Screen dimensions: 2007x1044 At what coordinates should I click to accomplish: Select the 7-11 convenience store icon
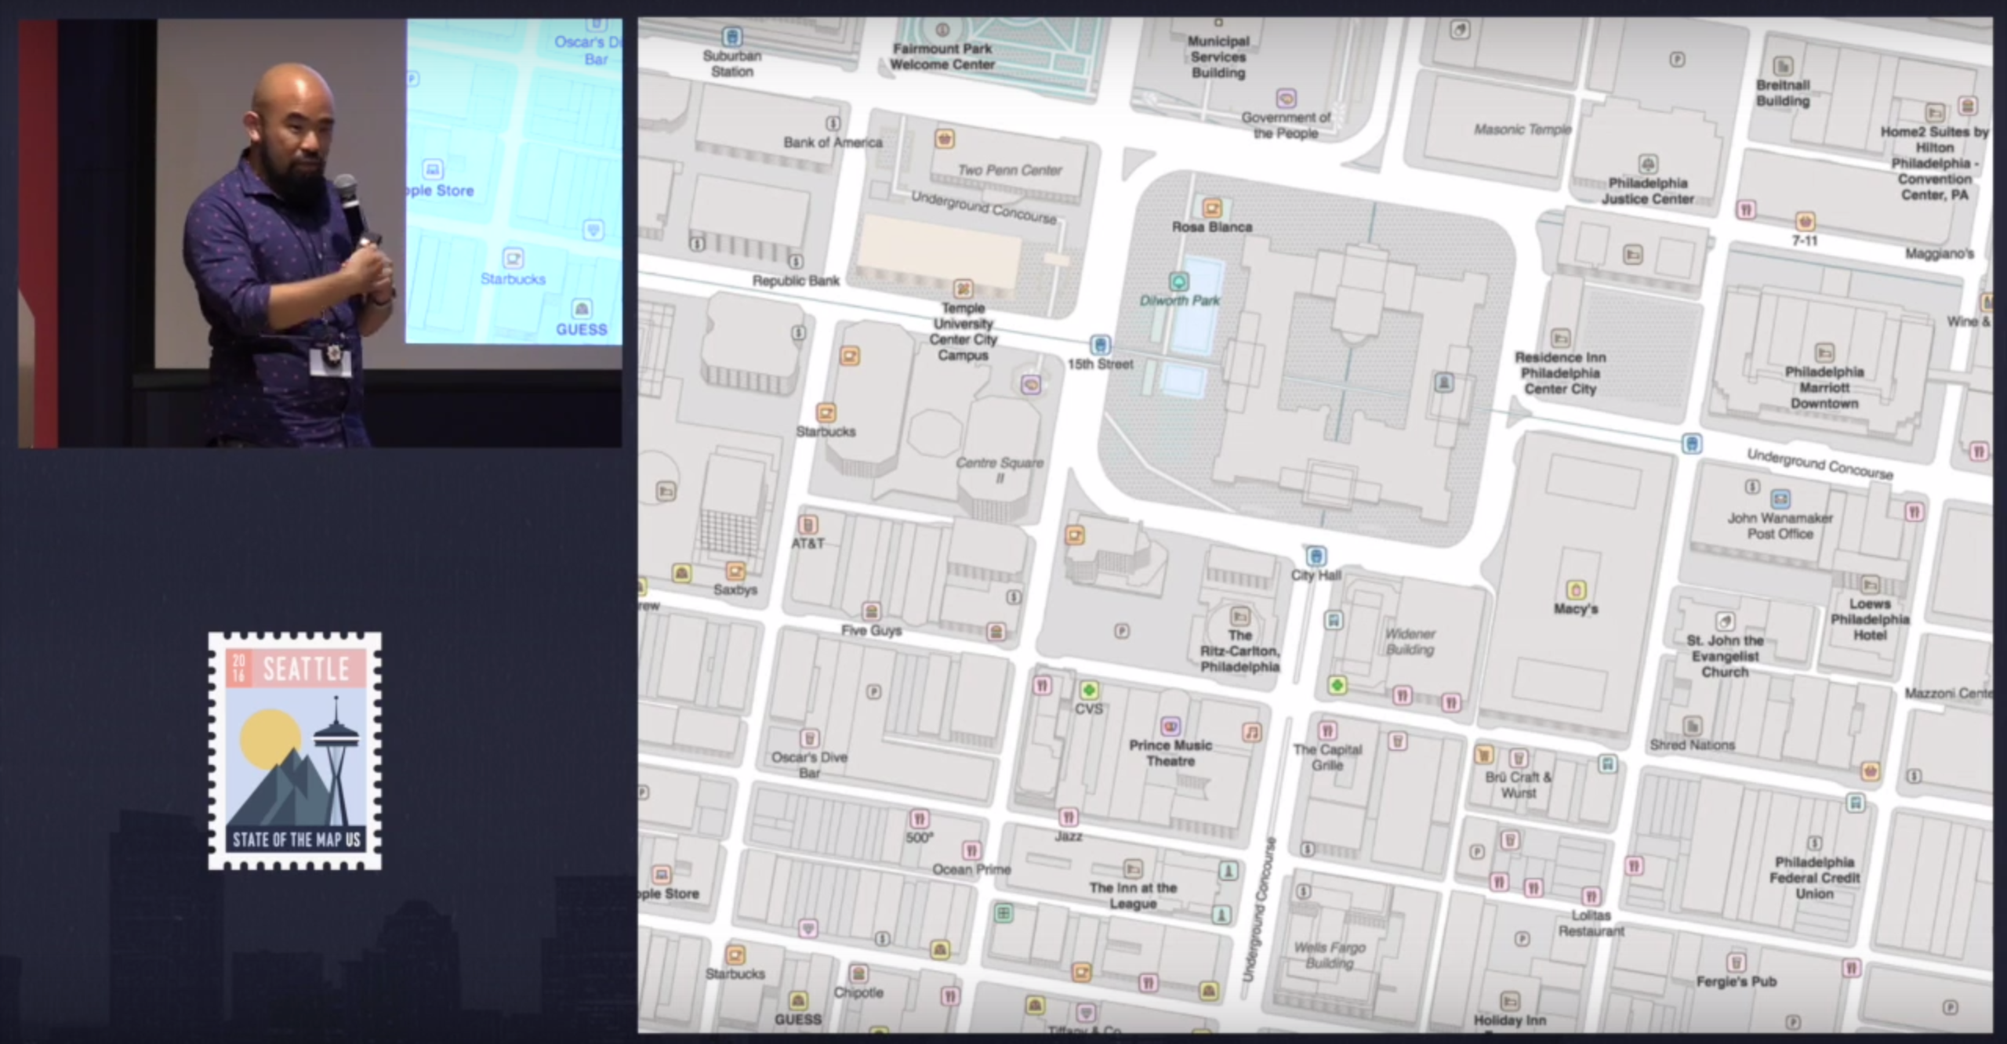tap(1805, 222)
